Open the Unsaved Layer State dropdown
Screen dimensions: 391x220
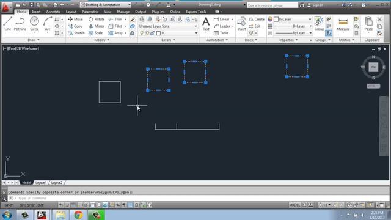[x=168, y=26]
